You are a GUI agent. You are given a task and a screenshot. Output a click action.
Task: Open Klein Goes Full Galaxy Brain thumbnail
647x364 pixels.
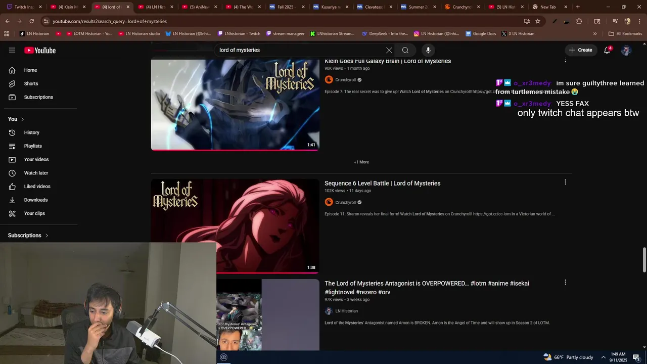pyautogui.click(x=235, y=105)
